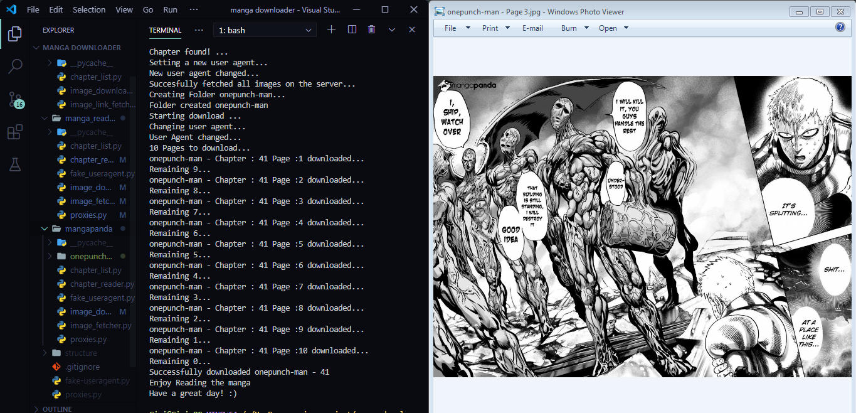Collapse the manga_read... folder

[88, 119]
